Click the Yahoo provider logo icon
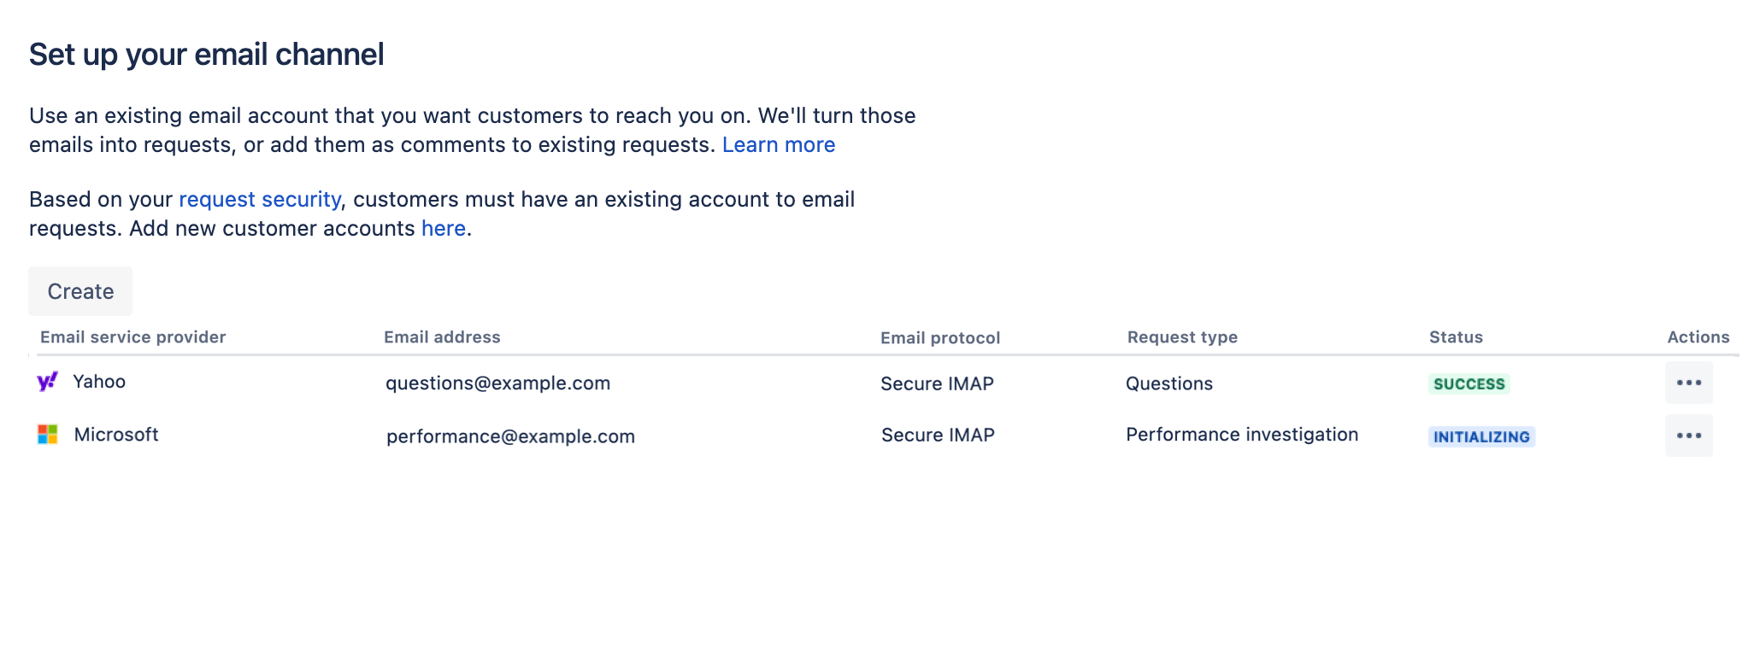Image resolution: width=1754 pixels, height=649 pixels. pos(48,382)
